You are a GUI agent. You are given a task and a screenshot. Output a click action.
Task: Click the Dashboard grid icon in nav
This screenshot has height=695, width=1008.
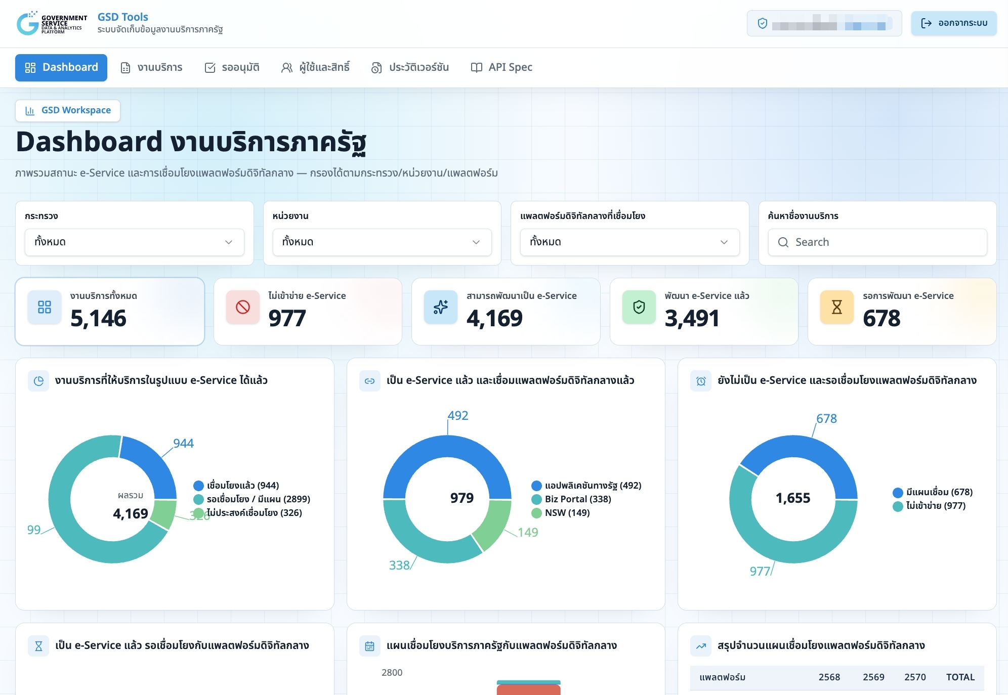pyautogui.click(x=30, y=68)
